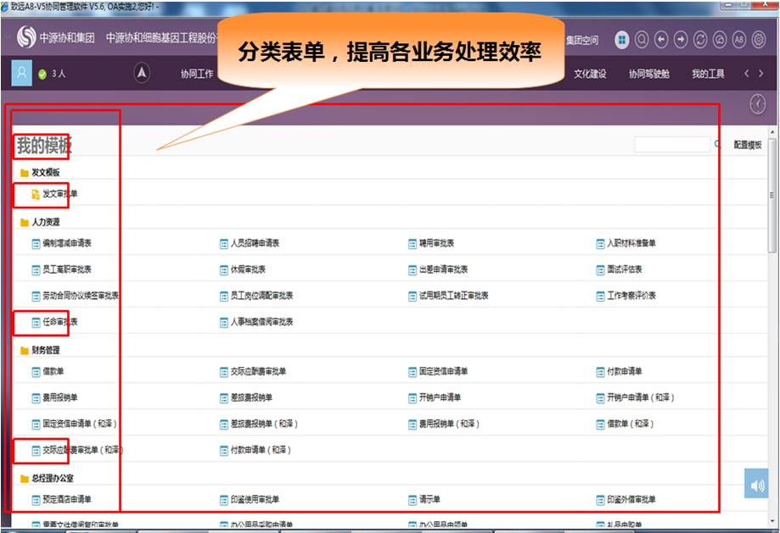Viewport: 780px width, 533px height.
Task: Click the grid apps icon in header
Action: [x=622, y=40]
